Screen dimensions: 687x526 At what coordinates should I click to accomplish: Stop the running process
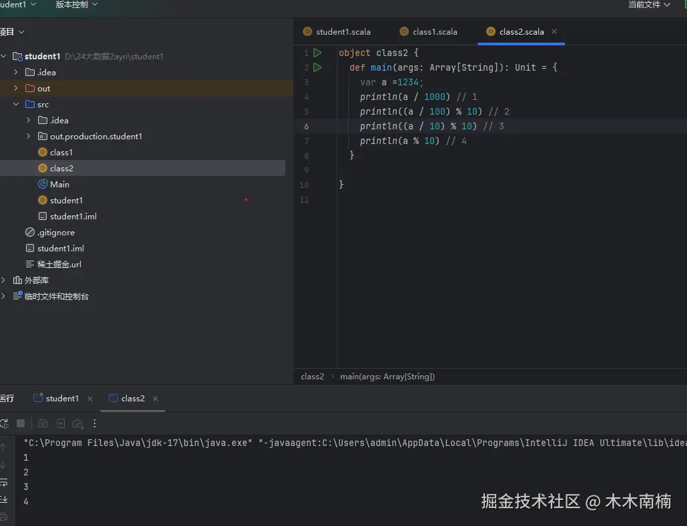click(21, 423)
